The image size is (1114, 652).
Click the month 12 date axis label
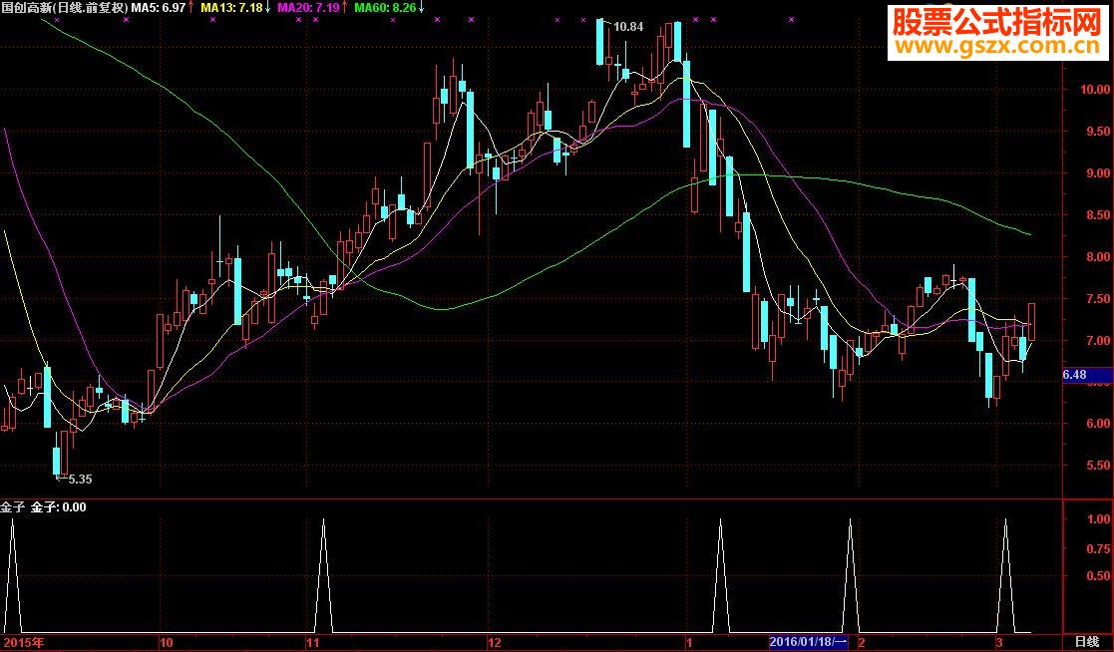(495, 643)
